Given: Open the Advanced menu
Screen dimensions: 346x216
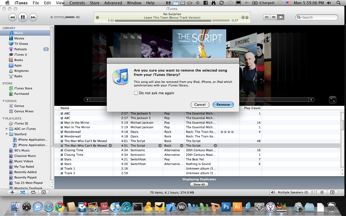Looking at the screenshot, I should 113,3.
